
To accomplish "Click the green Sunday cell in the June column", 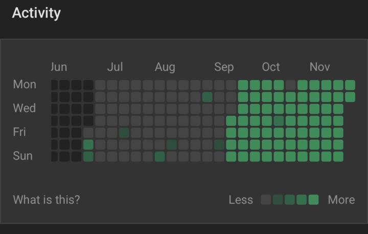I will (x=88, y=157).
